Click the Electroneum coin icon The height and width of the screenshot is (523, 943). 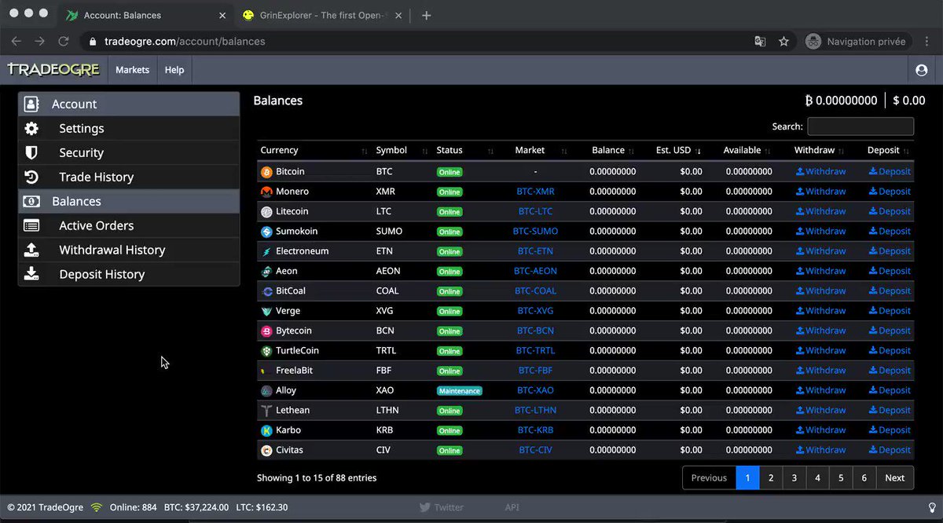point(266,251)
